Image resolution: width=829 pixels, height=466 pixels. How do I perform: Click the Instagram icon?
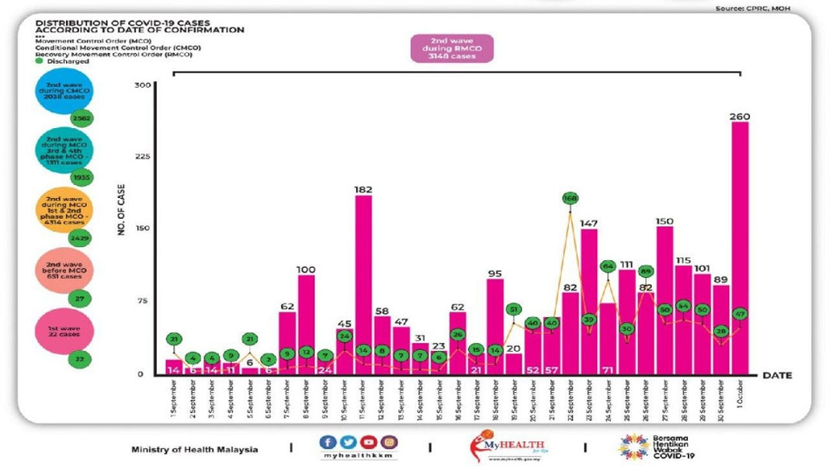[389, 442]
